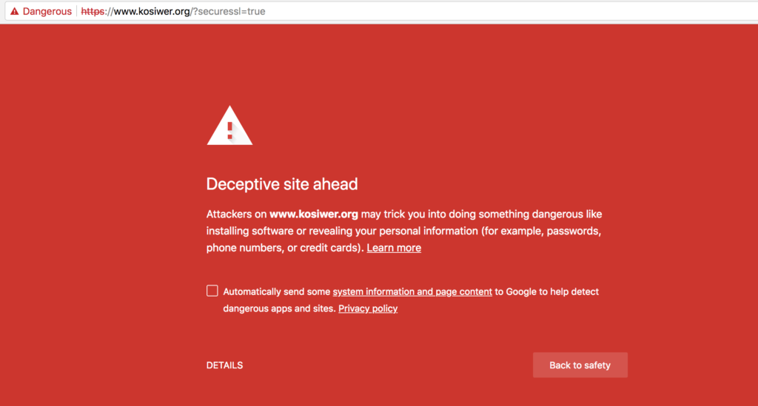Click the 'phone numbers, or credit cards' text
This screenshot has height=406, width=758.
coord(283,248)
